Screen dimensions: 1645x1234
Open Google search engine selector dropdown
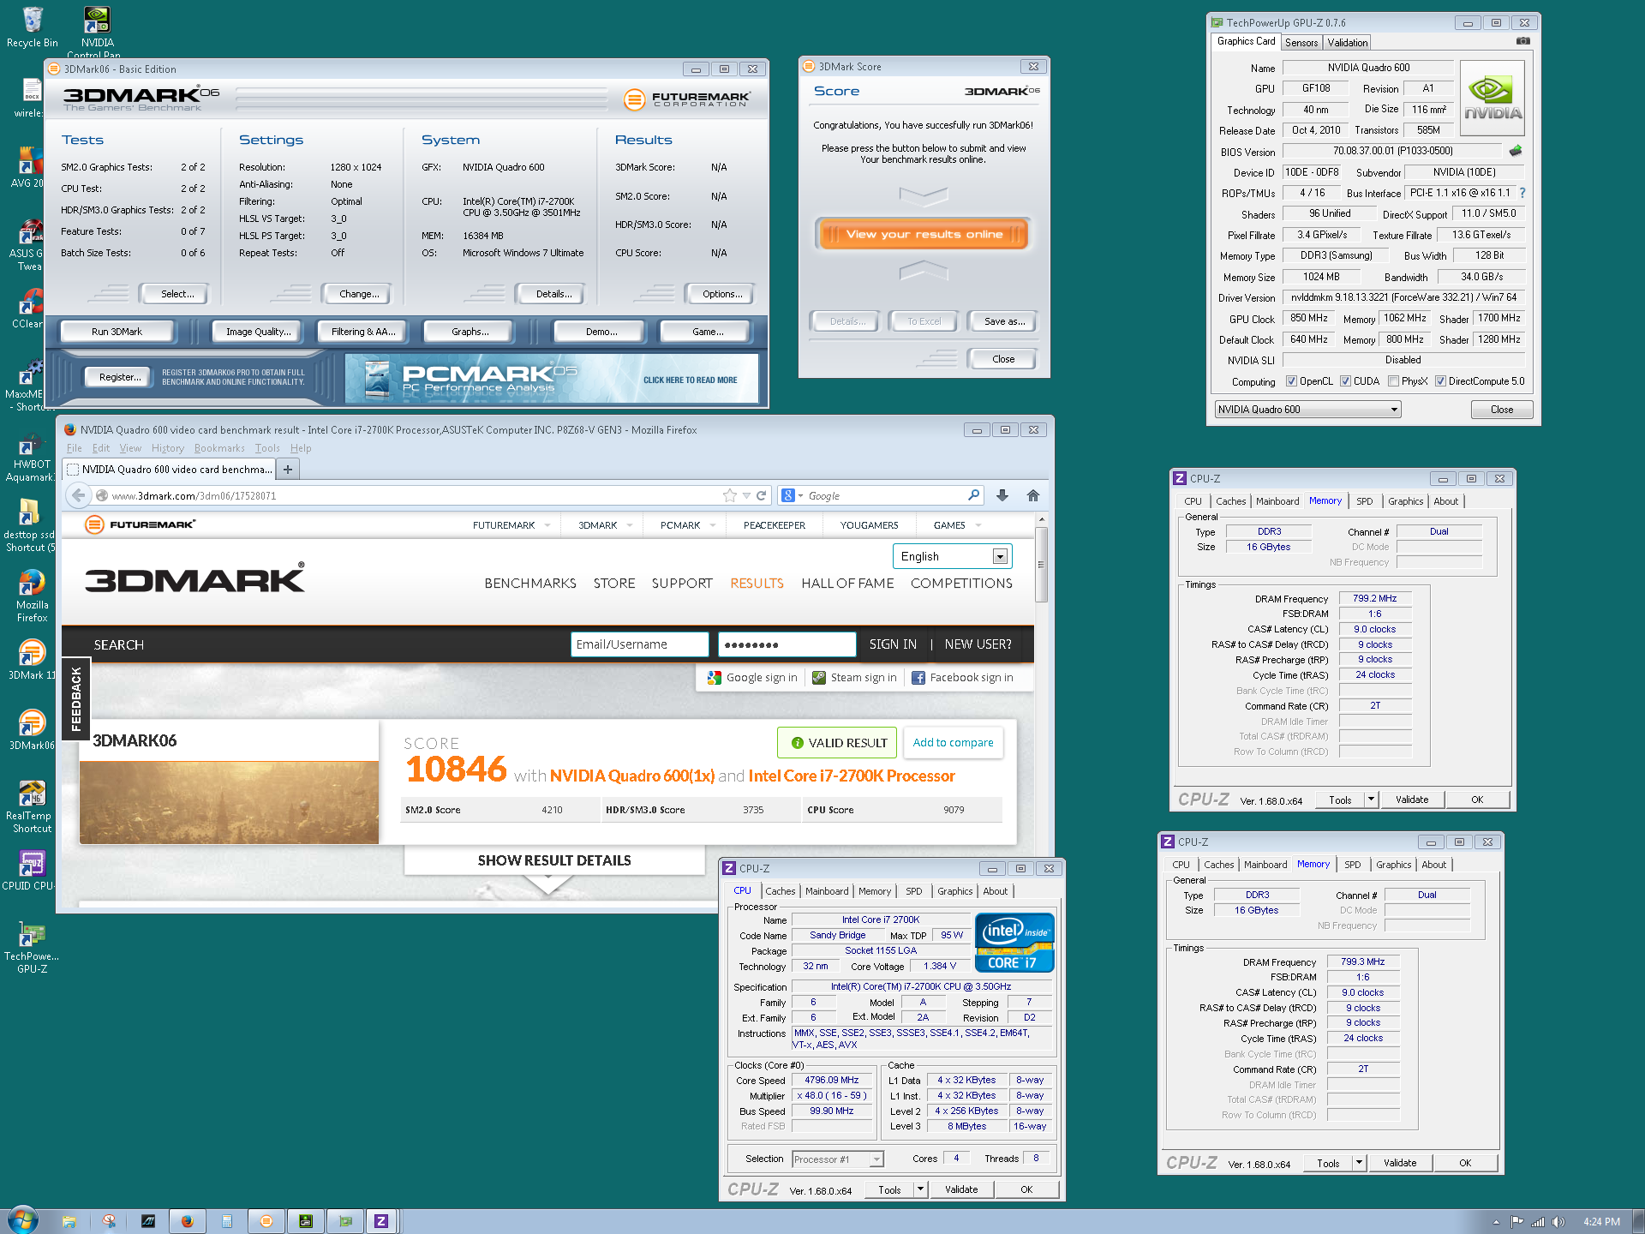point(793,495)
